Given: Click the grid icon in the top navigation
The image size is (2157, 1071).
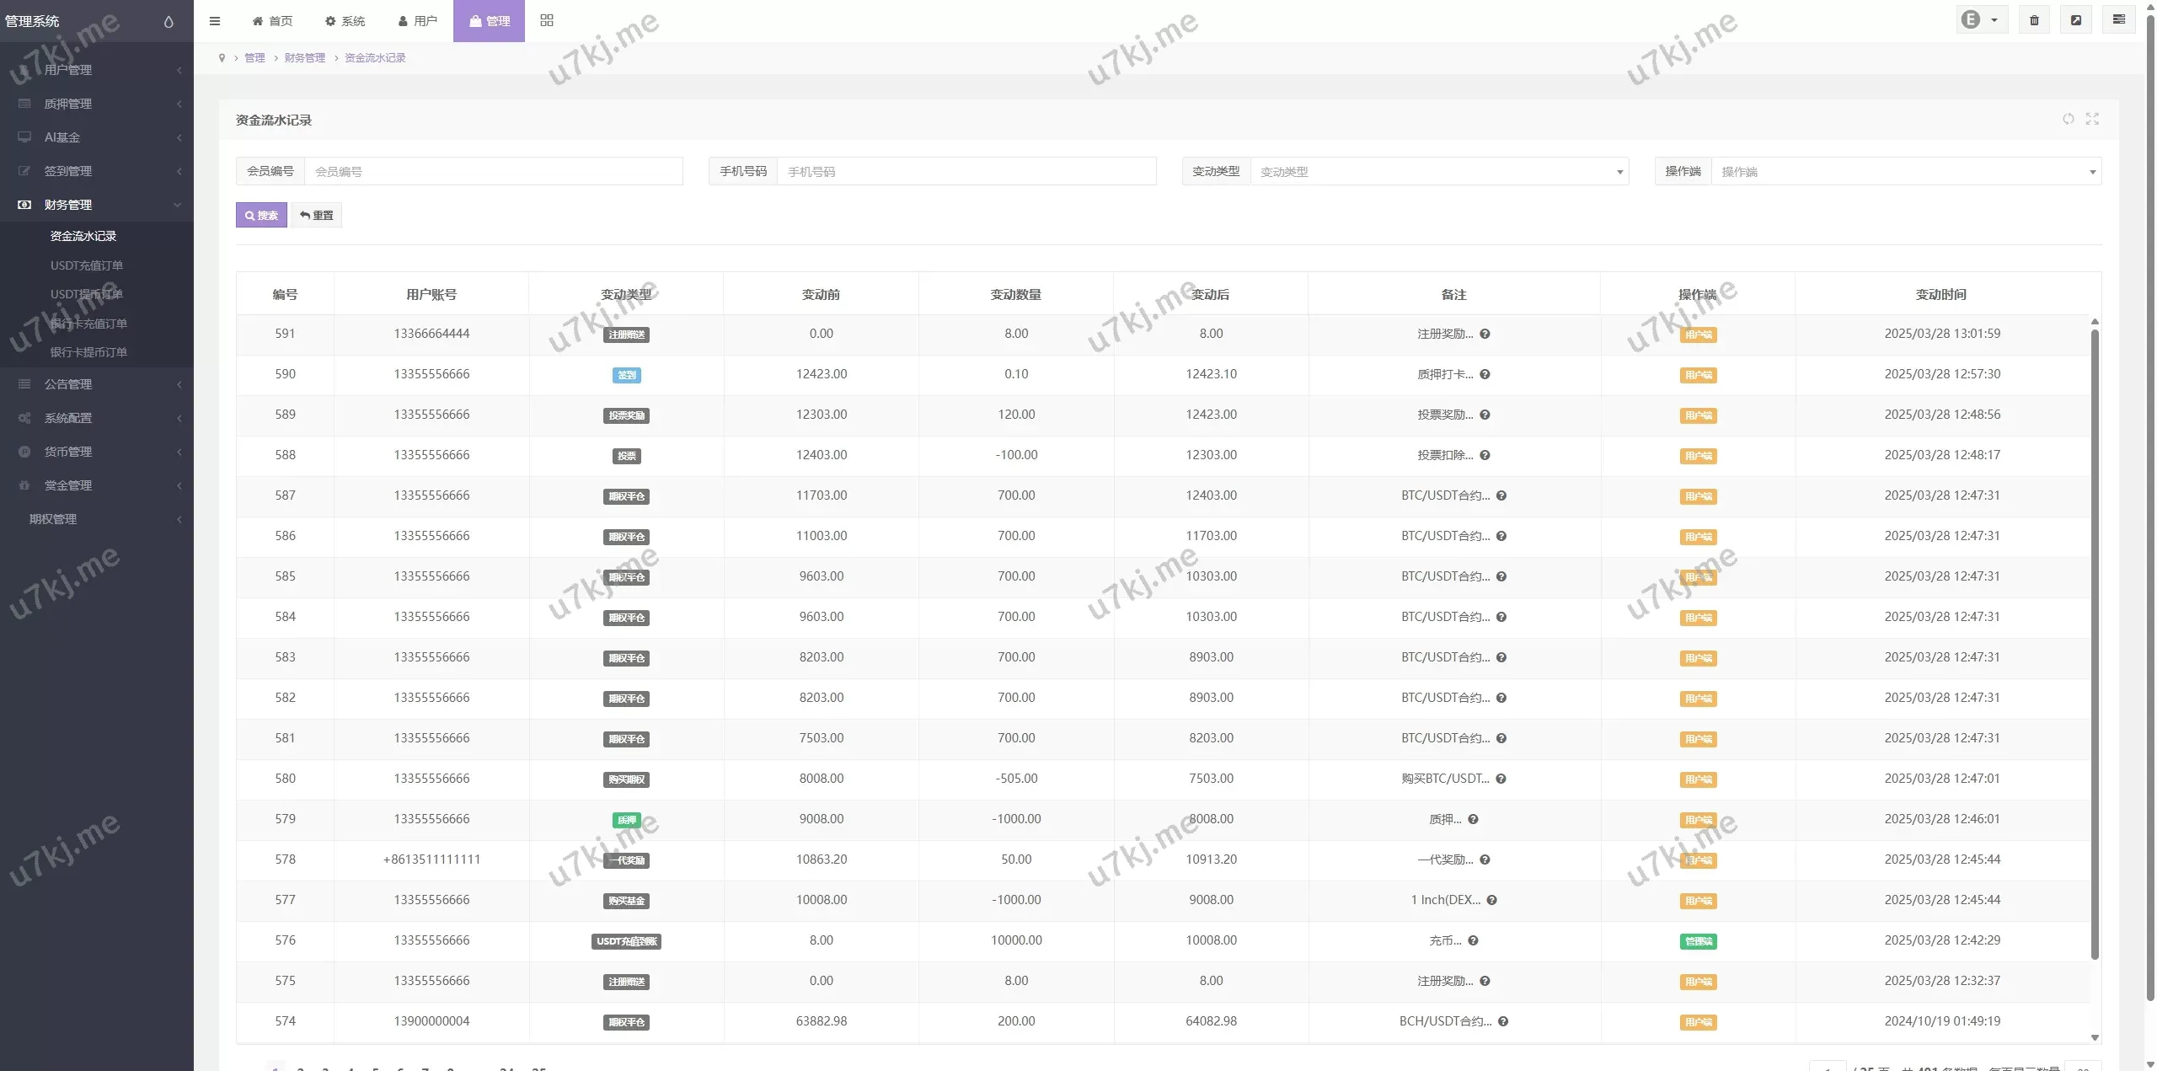Looking at the screenshot, I should pos(547,20).
